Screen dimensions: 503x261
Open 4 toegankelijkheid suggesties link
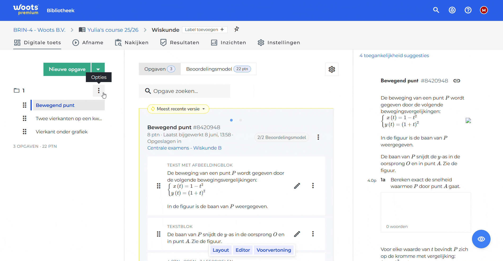pyautogui.click(x=394, y=56)
